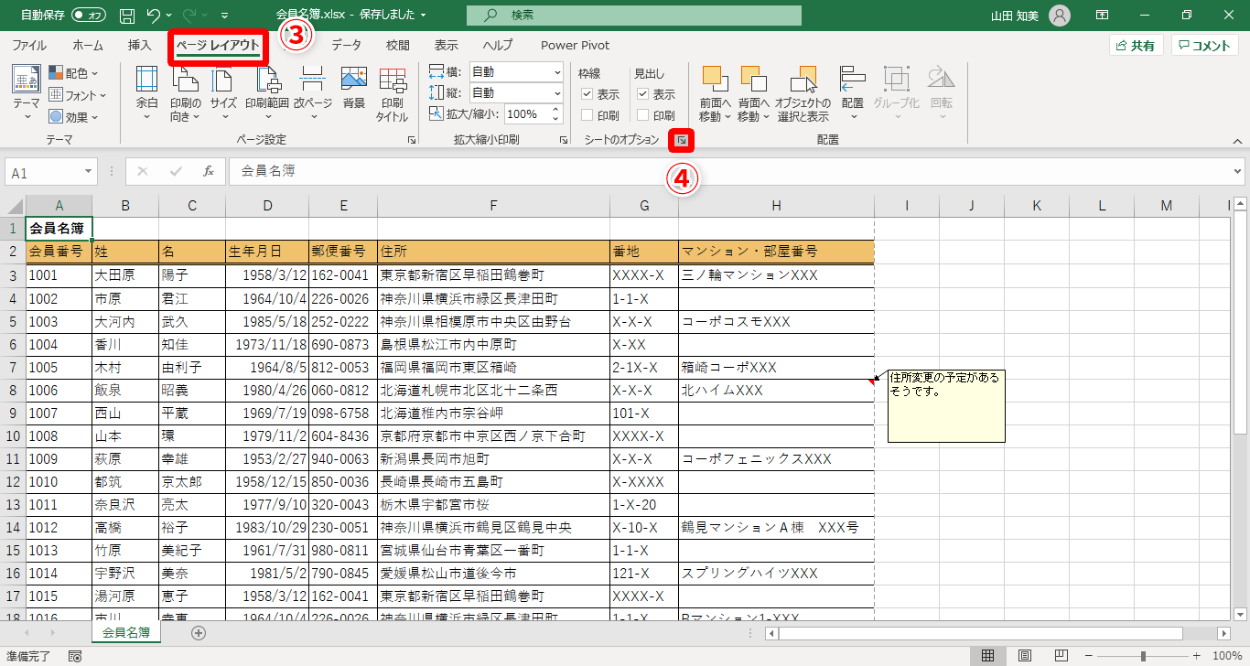Switch to the ホーム (Home) tab
Image resolution: width=1250 pixels, height=666 pixels.
coord(88,46)
